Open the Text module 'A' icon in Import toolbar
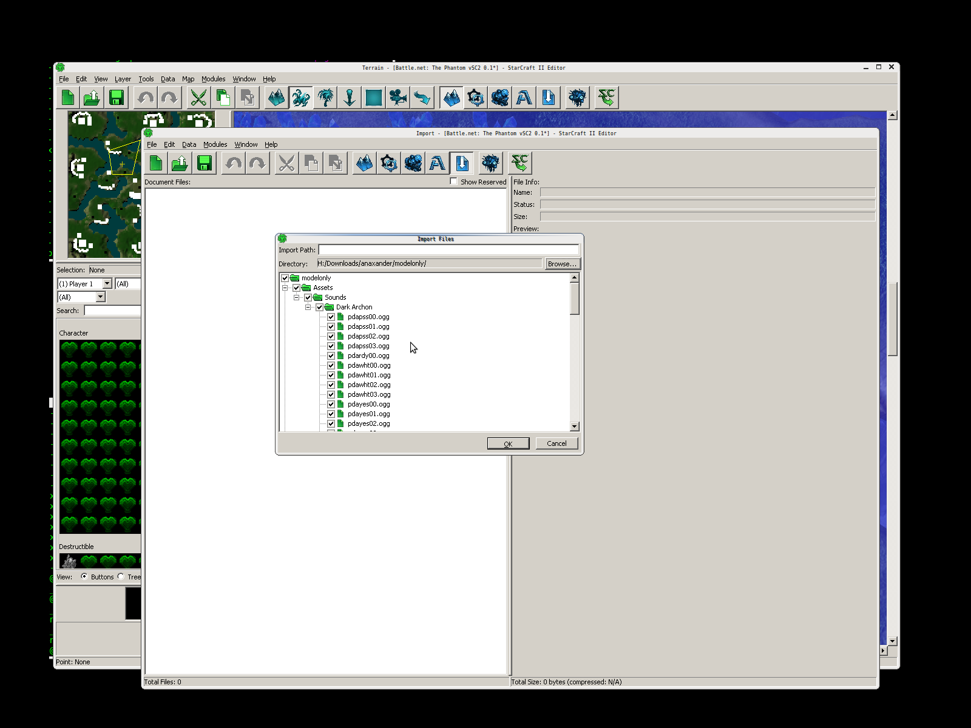The image size is (971, 728). [x=437, y=163]
